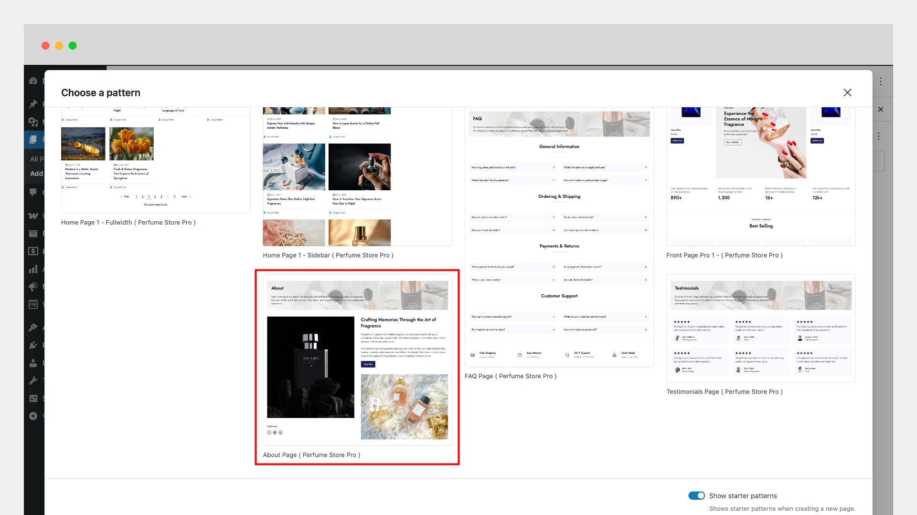Toggle Show starter patterns switch

(x=696, y=495)
